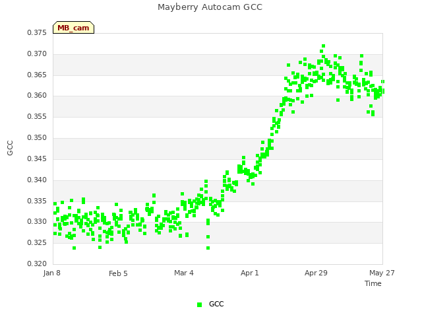Image resolution: width=422 pixels, height=317 pixels.
Task: Click the 0.375 y-axis value
Action: pyautogui.click(x=37, y=32)
